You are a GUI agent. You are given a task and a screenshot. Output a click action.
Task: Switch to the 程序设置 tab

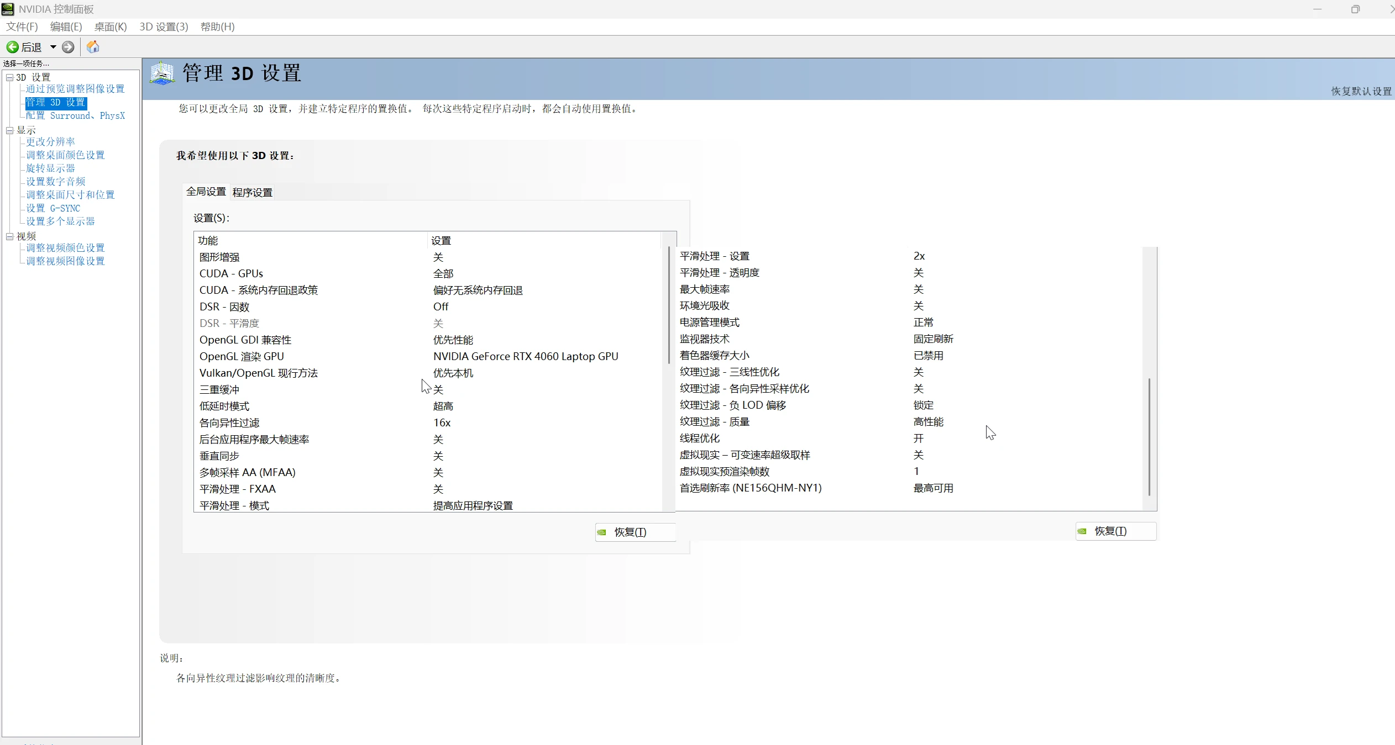tap(252, 192)
